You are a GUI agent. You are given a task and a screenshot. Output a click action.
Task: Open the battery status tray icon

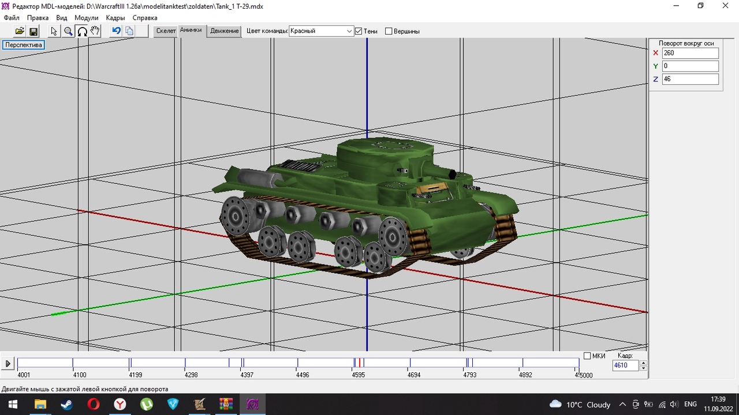[649, 405]
